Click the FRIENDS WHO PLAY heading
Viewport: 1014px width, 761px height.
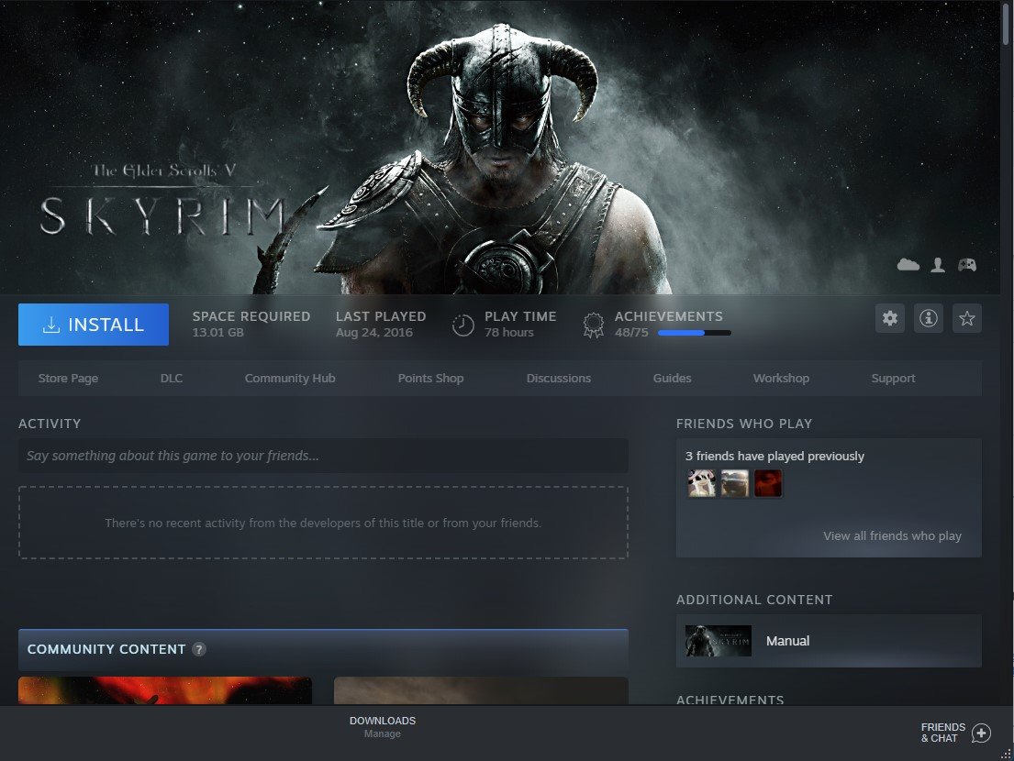point(744,424)
